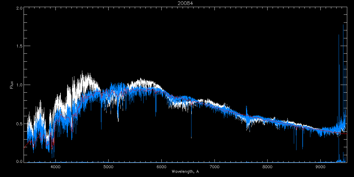The image size is (354, 177).
Task: Click the 6000 wavelength tick label
Action: tap(162, 166)
